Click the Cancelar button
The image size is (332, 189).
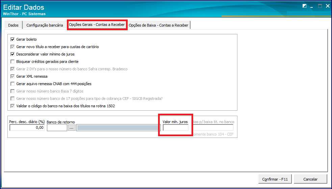click(x=310, y=179)
